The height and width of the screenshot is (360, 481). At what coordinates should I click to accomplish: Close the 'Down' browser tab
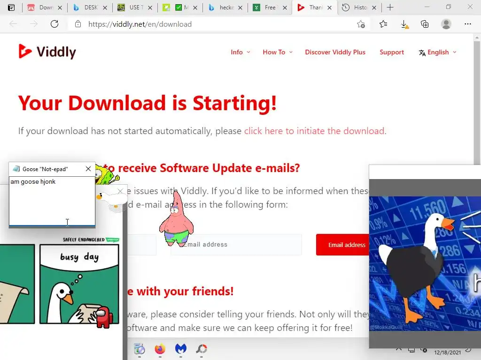click(60, 7)
